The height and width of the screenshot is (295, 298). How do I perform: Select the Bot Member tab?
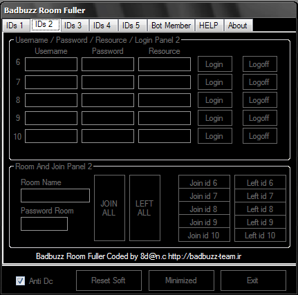pyautogui.click(x=171, y=26)
